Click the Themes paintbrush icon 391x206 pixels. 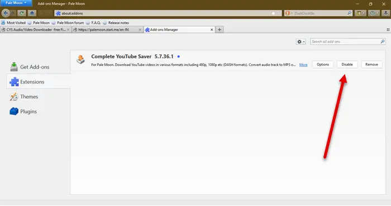[x=14, y=97]
